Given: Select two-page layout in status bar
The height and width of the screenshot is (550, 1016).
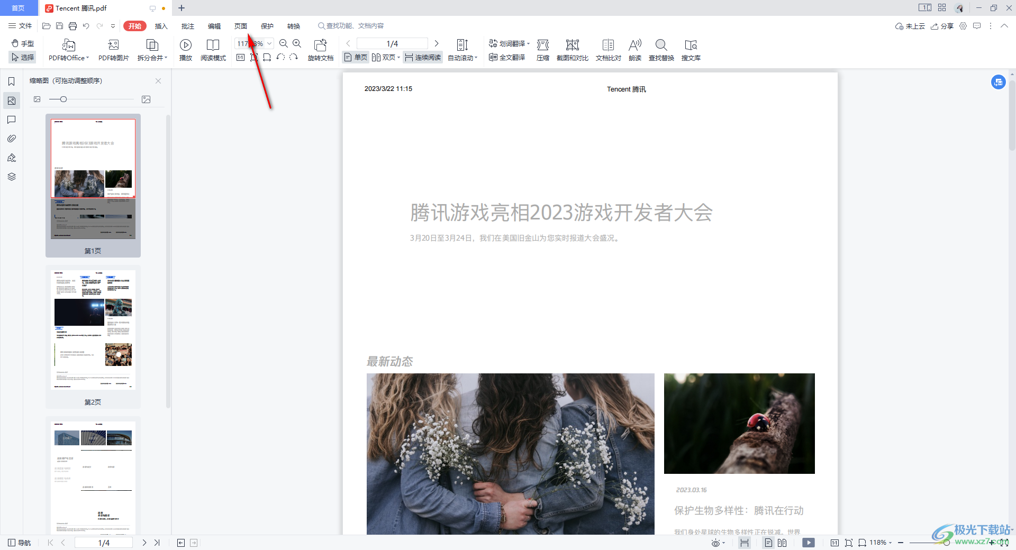Looking at the screenshot, I should [782, 543].
